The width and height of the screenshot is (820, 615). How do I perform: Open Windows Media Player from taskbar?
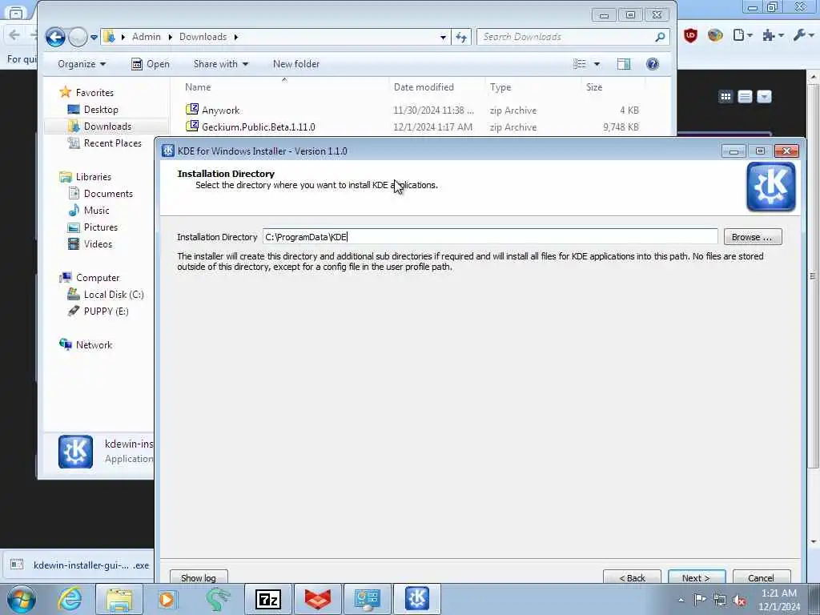pyautogui.click(x=168, y=599)
